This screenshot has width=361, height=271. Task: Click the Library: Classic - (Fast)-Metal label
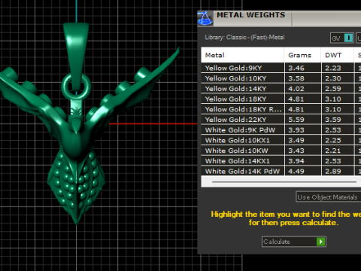244,38
